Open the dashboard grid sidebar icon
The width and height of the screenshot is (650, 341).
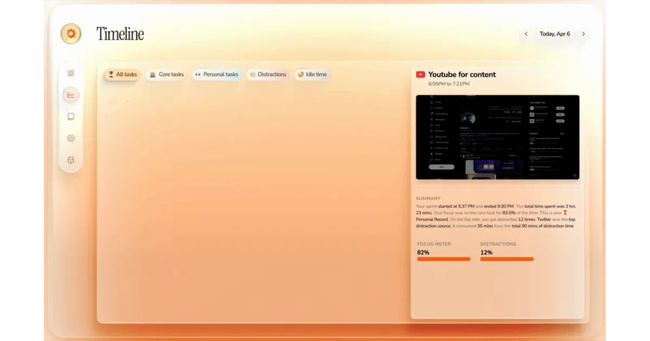[71, 73]
